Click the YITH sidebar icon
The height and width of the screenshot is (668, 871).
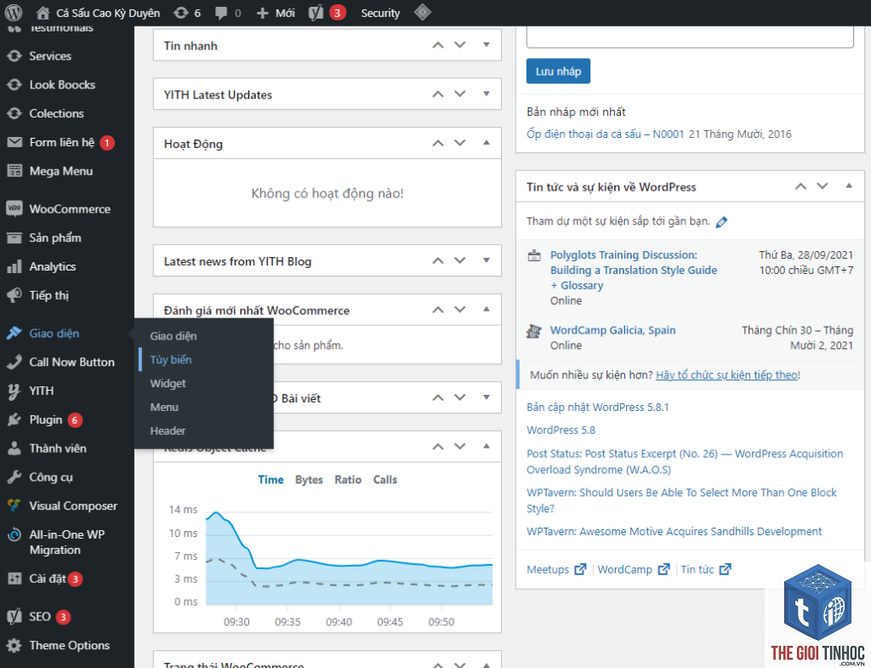coord(14,391)
